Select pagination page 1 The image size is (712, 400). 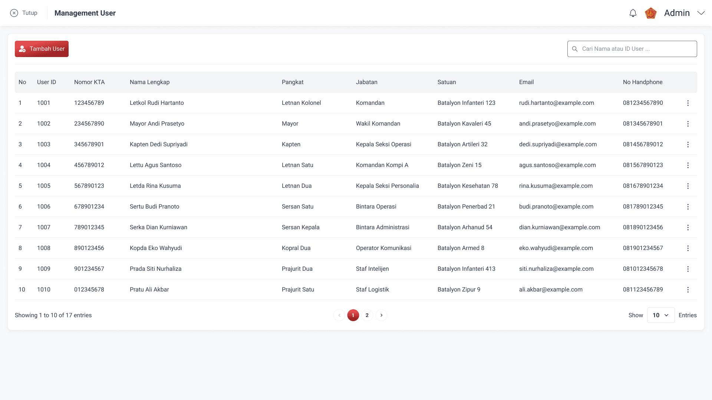(x=353, y=315)
